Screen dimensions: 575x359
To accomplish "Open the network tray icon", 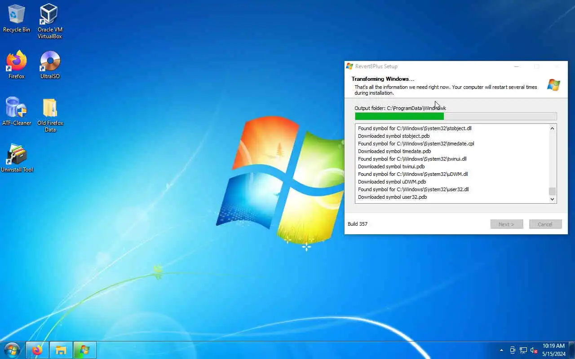I will 523,350.
